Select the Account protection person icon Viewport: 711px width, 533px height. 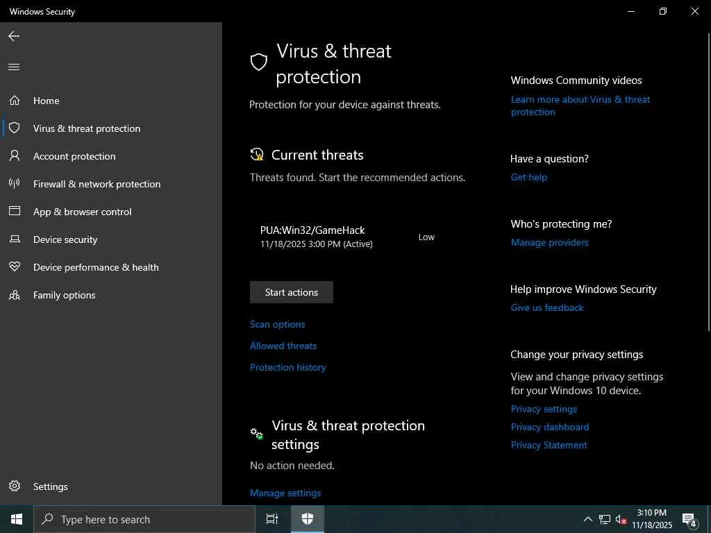point(15,156)
